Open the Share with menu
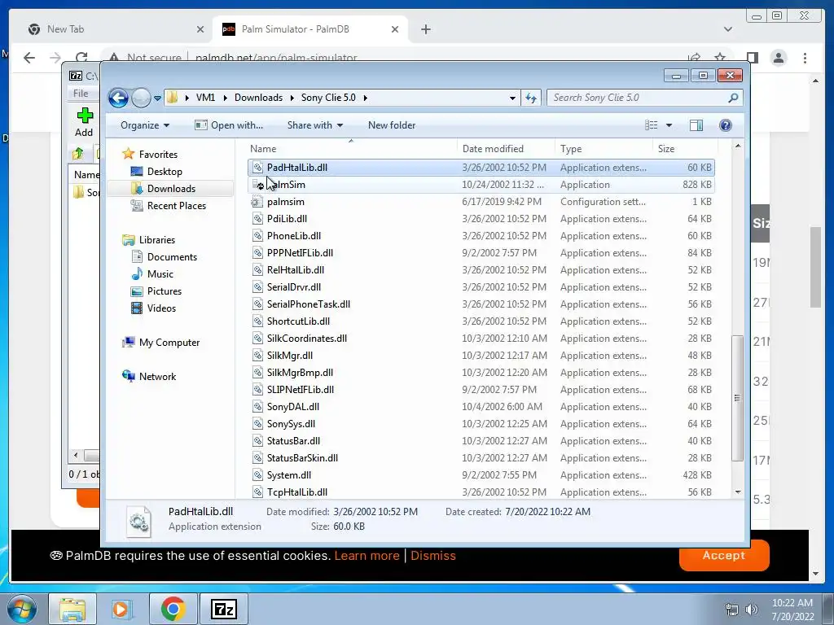 315,125
